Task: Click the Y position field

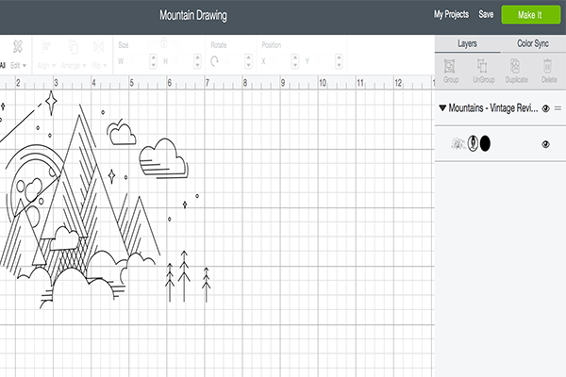Action: (x=324, y=61)
